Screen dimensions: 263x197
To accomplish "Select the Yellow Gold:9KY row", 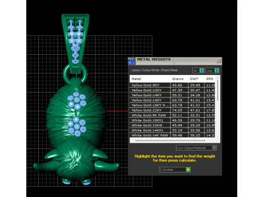I will (173, 85).
